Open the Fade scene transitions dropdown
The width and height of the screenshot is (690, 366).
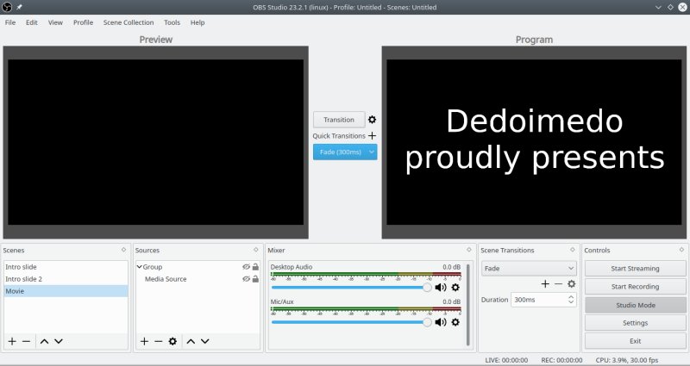pos(528,268)
